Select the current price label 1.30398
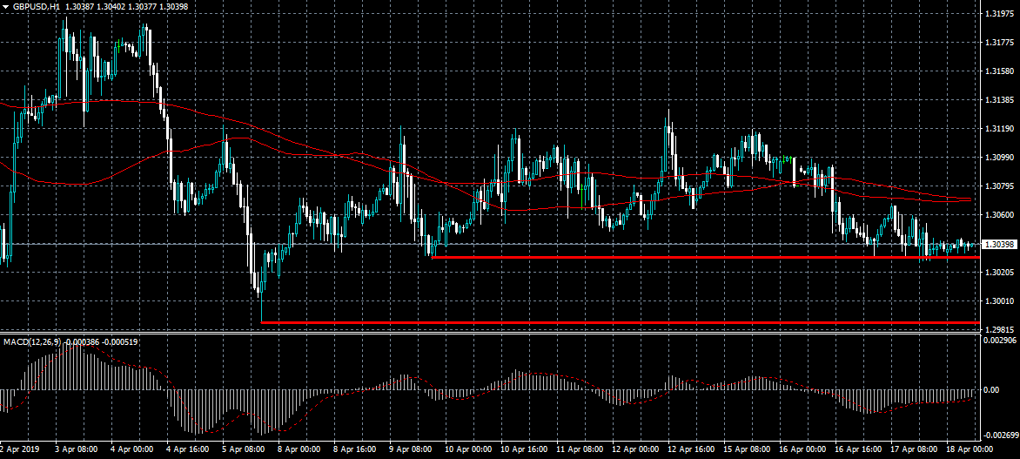The image size is (1020, 459). click(999, 244)
